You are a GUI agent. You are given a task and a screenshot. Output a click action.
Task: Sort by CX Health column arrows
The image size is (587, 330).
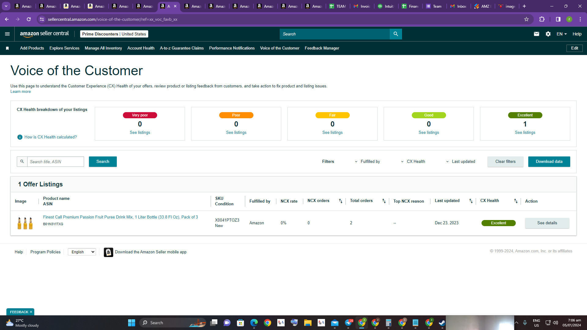coord(516,201)
